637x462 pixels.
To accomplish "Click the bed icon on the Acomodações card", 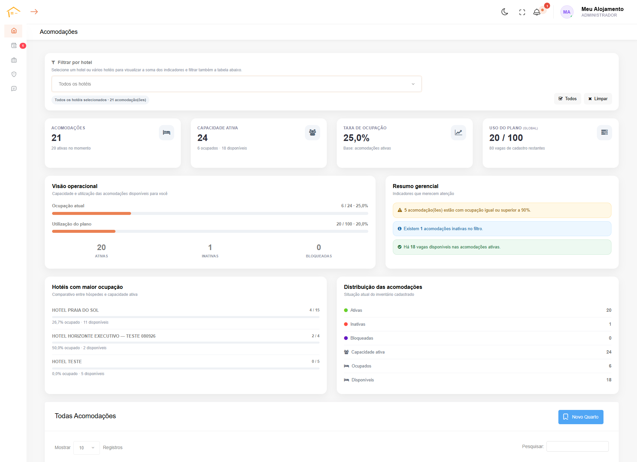I will coord(167,133).
